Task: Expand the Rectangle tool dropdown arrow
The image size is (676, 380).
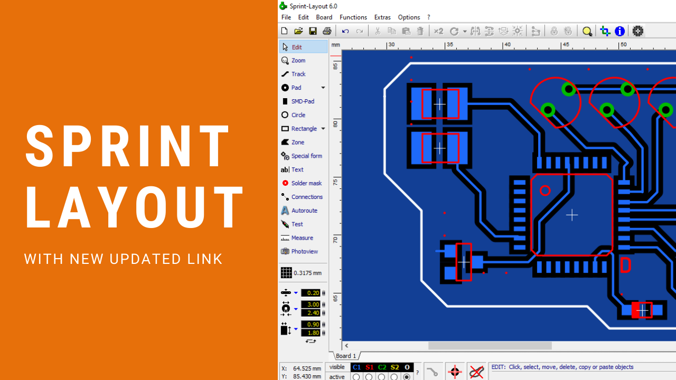Action: [323, 129]
